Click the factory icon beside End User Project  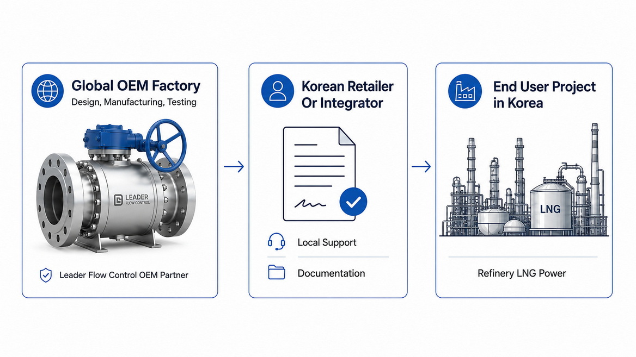click(465, 91)
